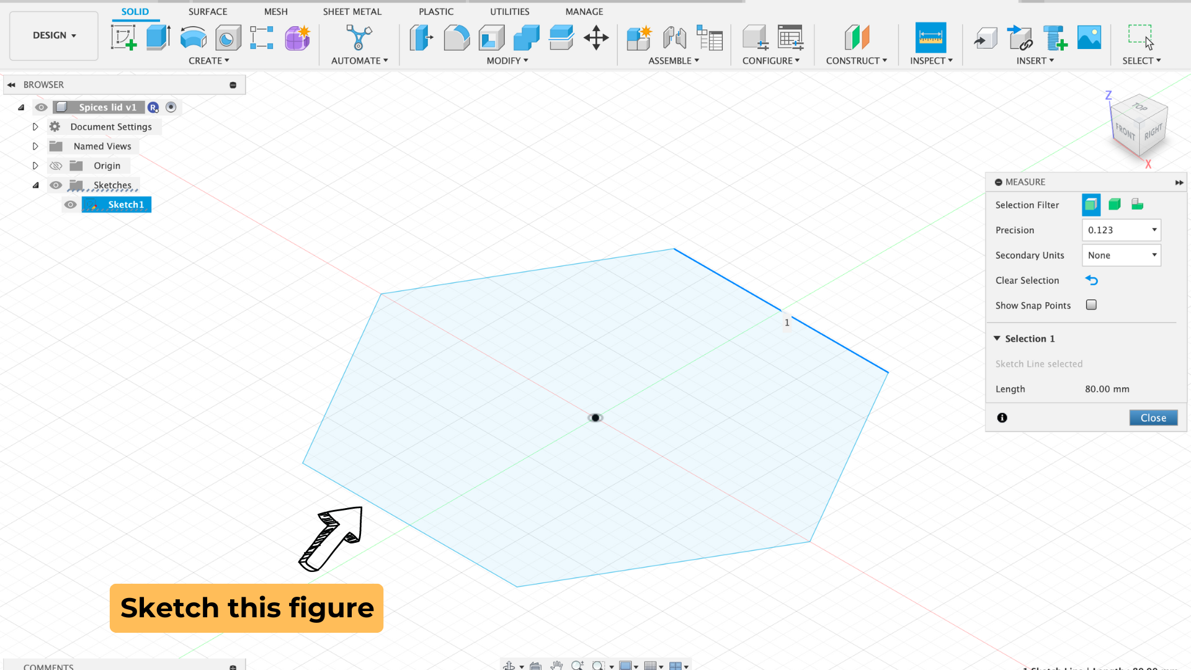
Task: Switch to the Surface tab
Action: click(x=207, y=11)
